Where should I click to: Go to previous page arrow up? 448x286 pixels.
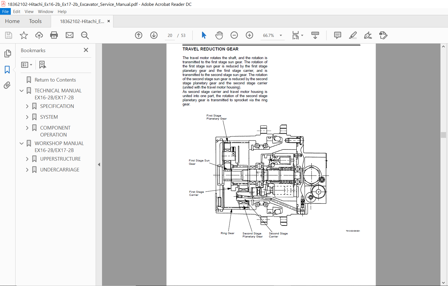pyautogui.click(x=139, y=35)
